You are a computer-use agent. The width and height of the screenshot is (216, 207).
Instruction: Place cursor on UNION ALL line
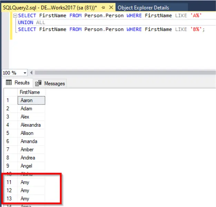coord(31,22)
